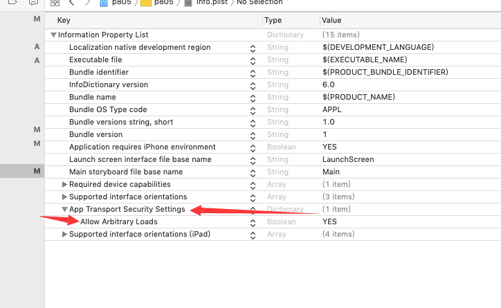This screenshot has width=501, height=308.
Task: Click Boolean type of Allow Arbitrary Loads
Action: click(281, 221)
